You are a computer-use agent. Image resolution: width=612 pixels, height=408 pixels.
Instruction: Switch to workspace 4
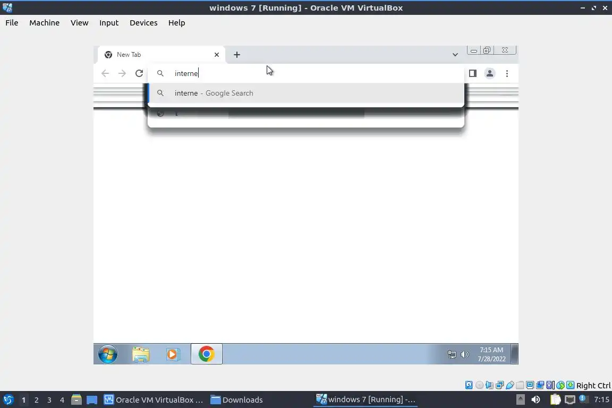[x=62, y=400]
